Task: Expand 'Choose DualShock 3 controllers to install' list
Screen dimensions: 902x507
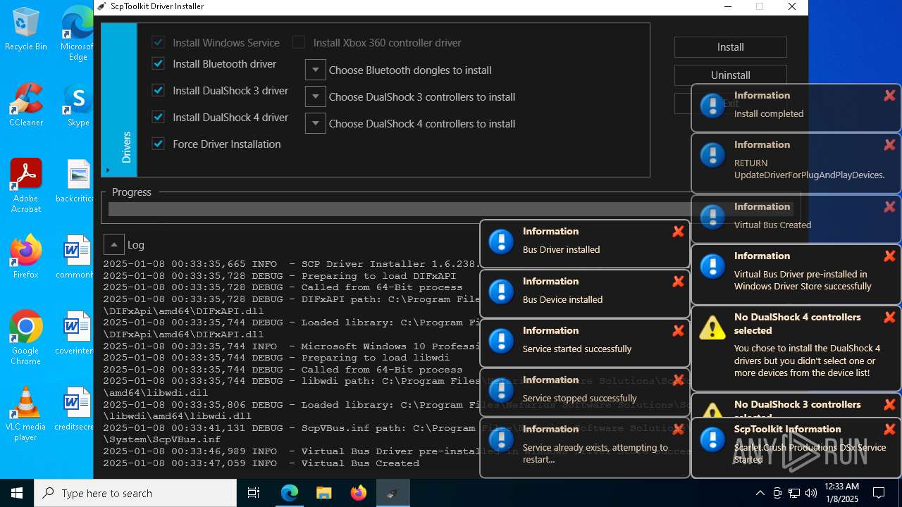Action: 316,97
